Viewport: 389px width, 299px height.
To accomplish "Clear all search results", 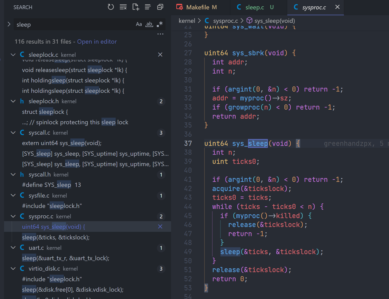I will [123, 7].
